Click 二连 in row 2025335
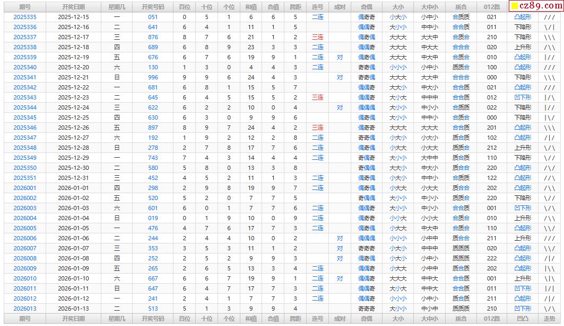The width and height of the screenshot is (564, 326). click(318, 17)
